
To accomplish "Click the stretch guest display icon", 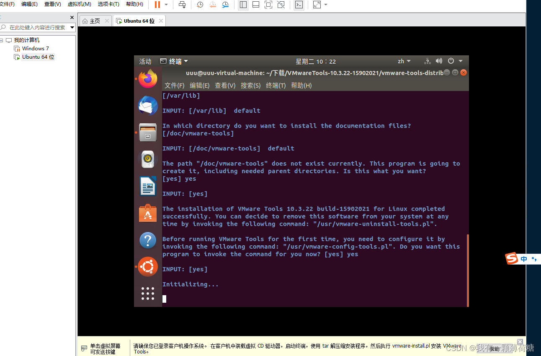I will tap(317, 5).
